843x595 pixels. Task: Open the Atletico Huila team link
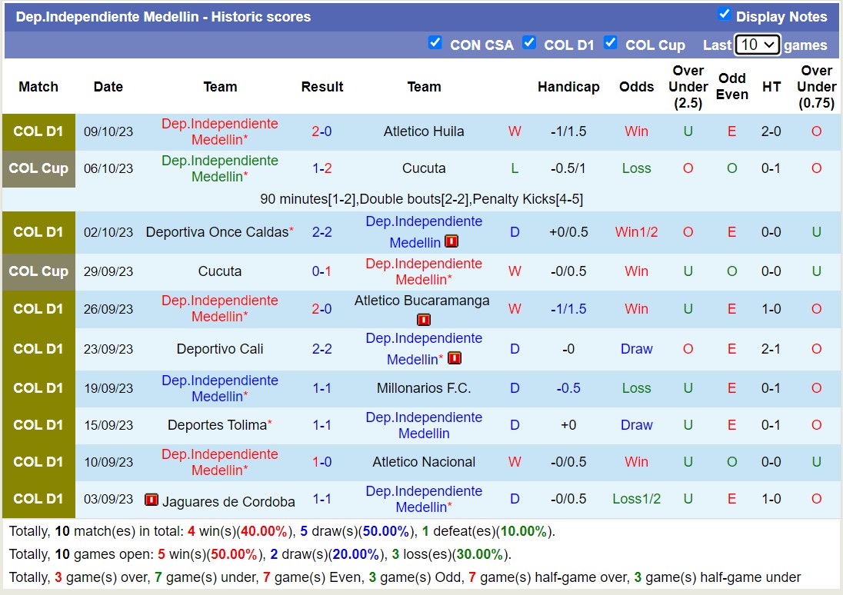pyautogui.click(x=424, y=131)
